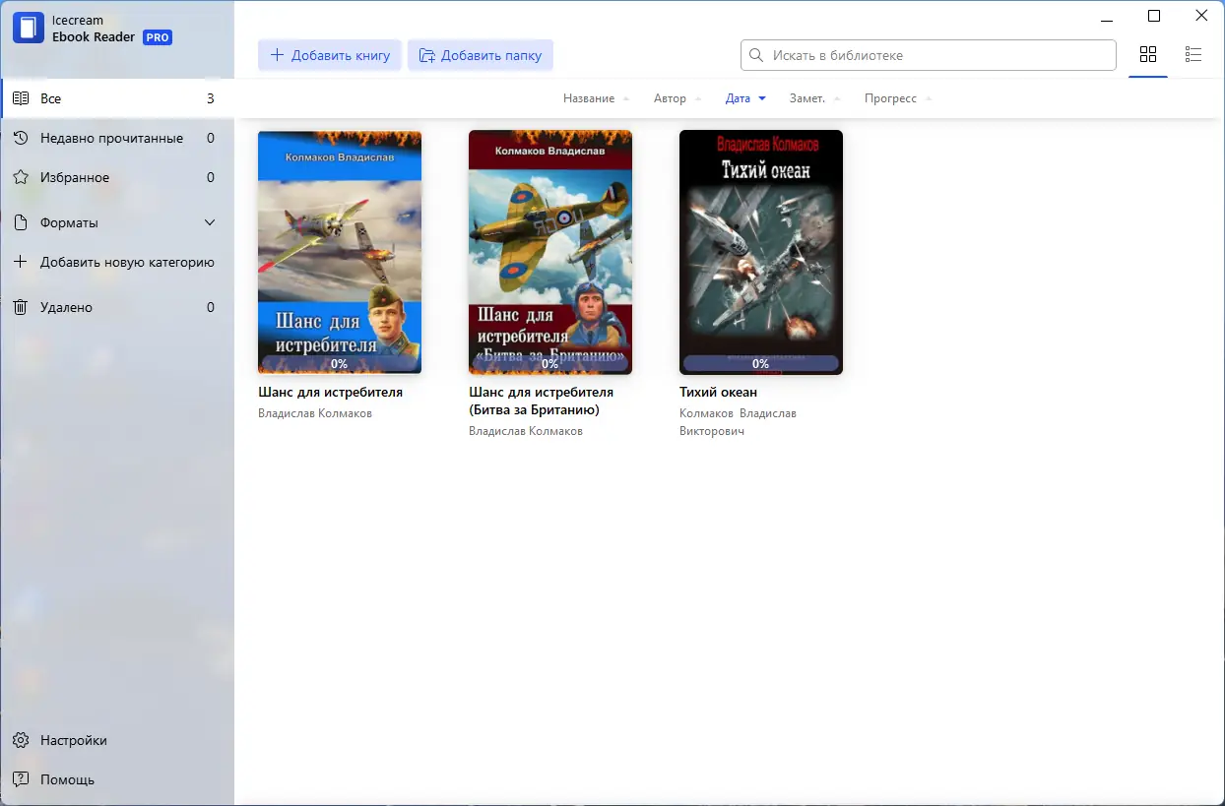Click the count 3 beside Все

click(211, 98)
